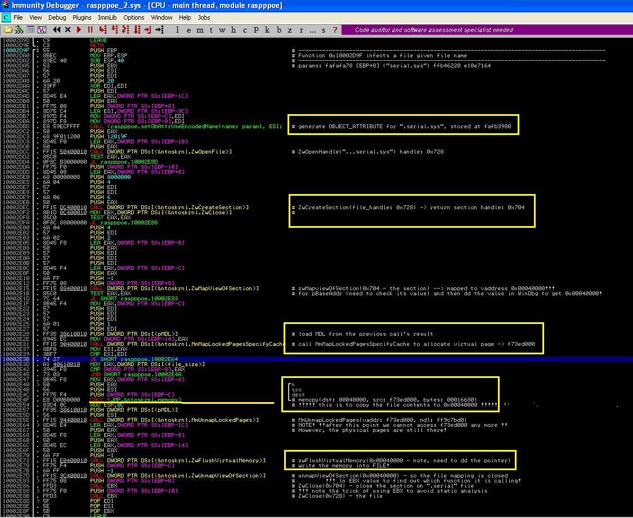Viewport: 633px width, 518px height.
Task: Select the ZwOpenFile CALL instruction
Action: click(161, 152)
